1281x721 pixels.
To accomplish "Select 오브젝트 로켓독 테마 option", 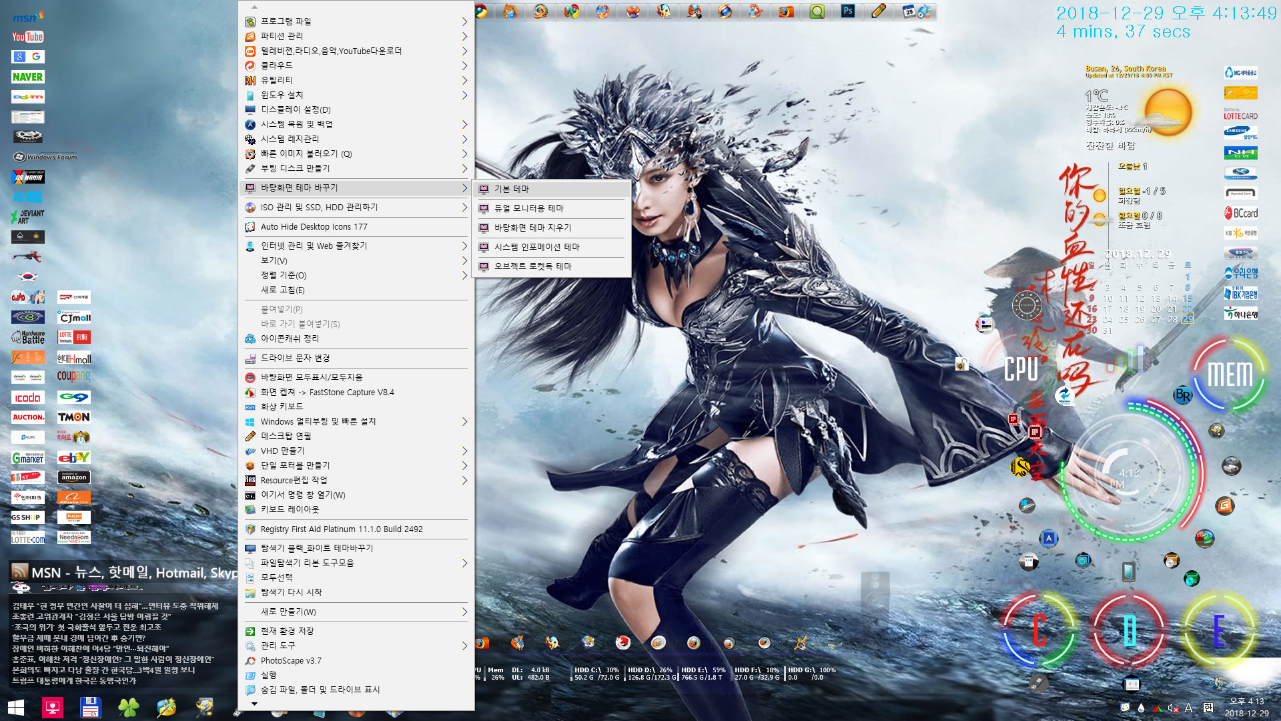I will 552,266.
